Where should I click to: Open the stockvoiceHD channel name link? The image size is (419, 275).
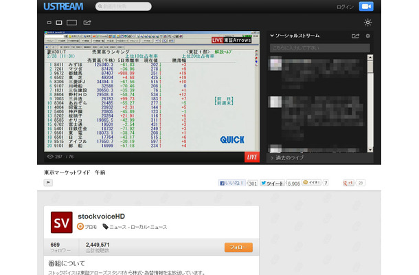101,216
